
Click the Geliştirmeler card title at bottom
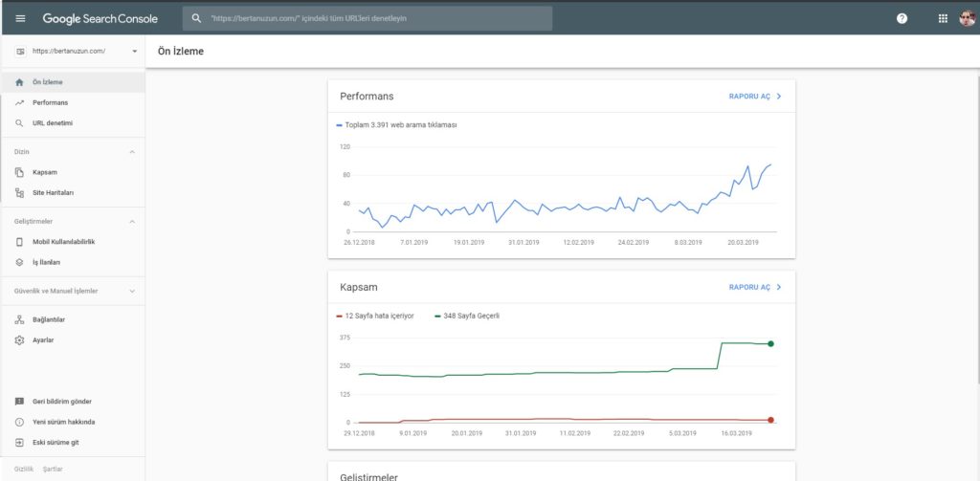(x=368, y=476)
